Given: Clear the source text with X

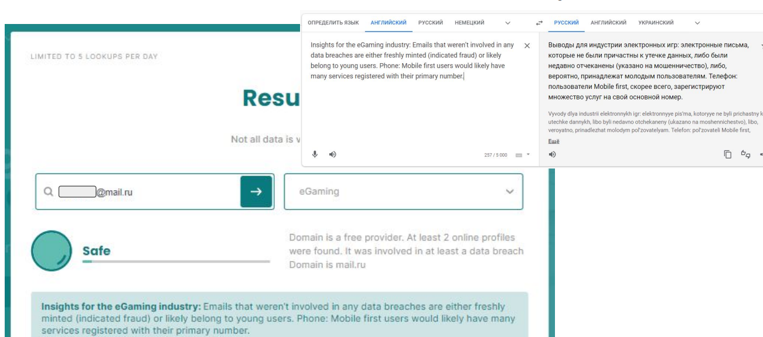Looking at the screenshot, I should pyautogui.click(x=527, y=46).
